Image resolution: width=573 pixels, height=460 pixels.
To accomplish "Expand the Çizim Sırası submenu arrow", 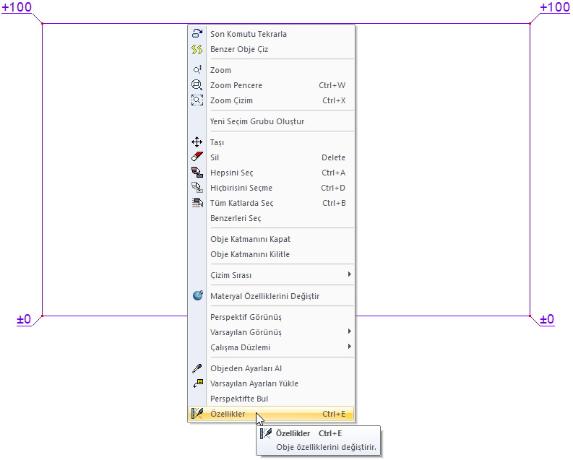I will pyautogui.click(x=349, y=274).
